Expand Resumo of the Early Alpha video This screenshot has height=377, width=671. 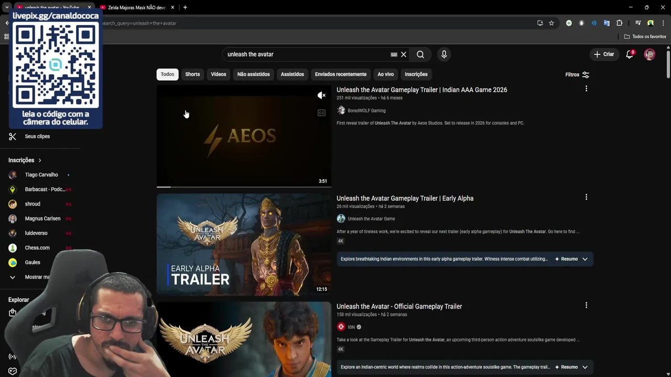click(571, 259)
